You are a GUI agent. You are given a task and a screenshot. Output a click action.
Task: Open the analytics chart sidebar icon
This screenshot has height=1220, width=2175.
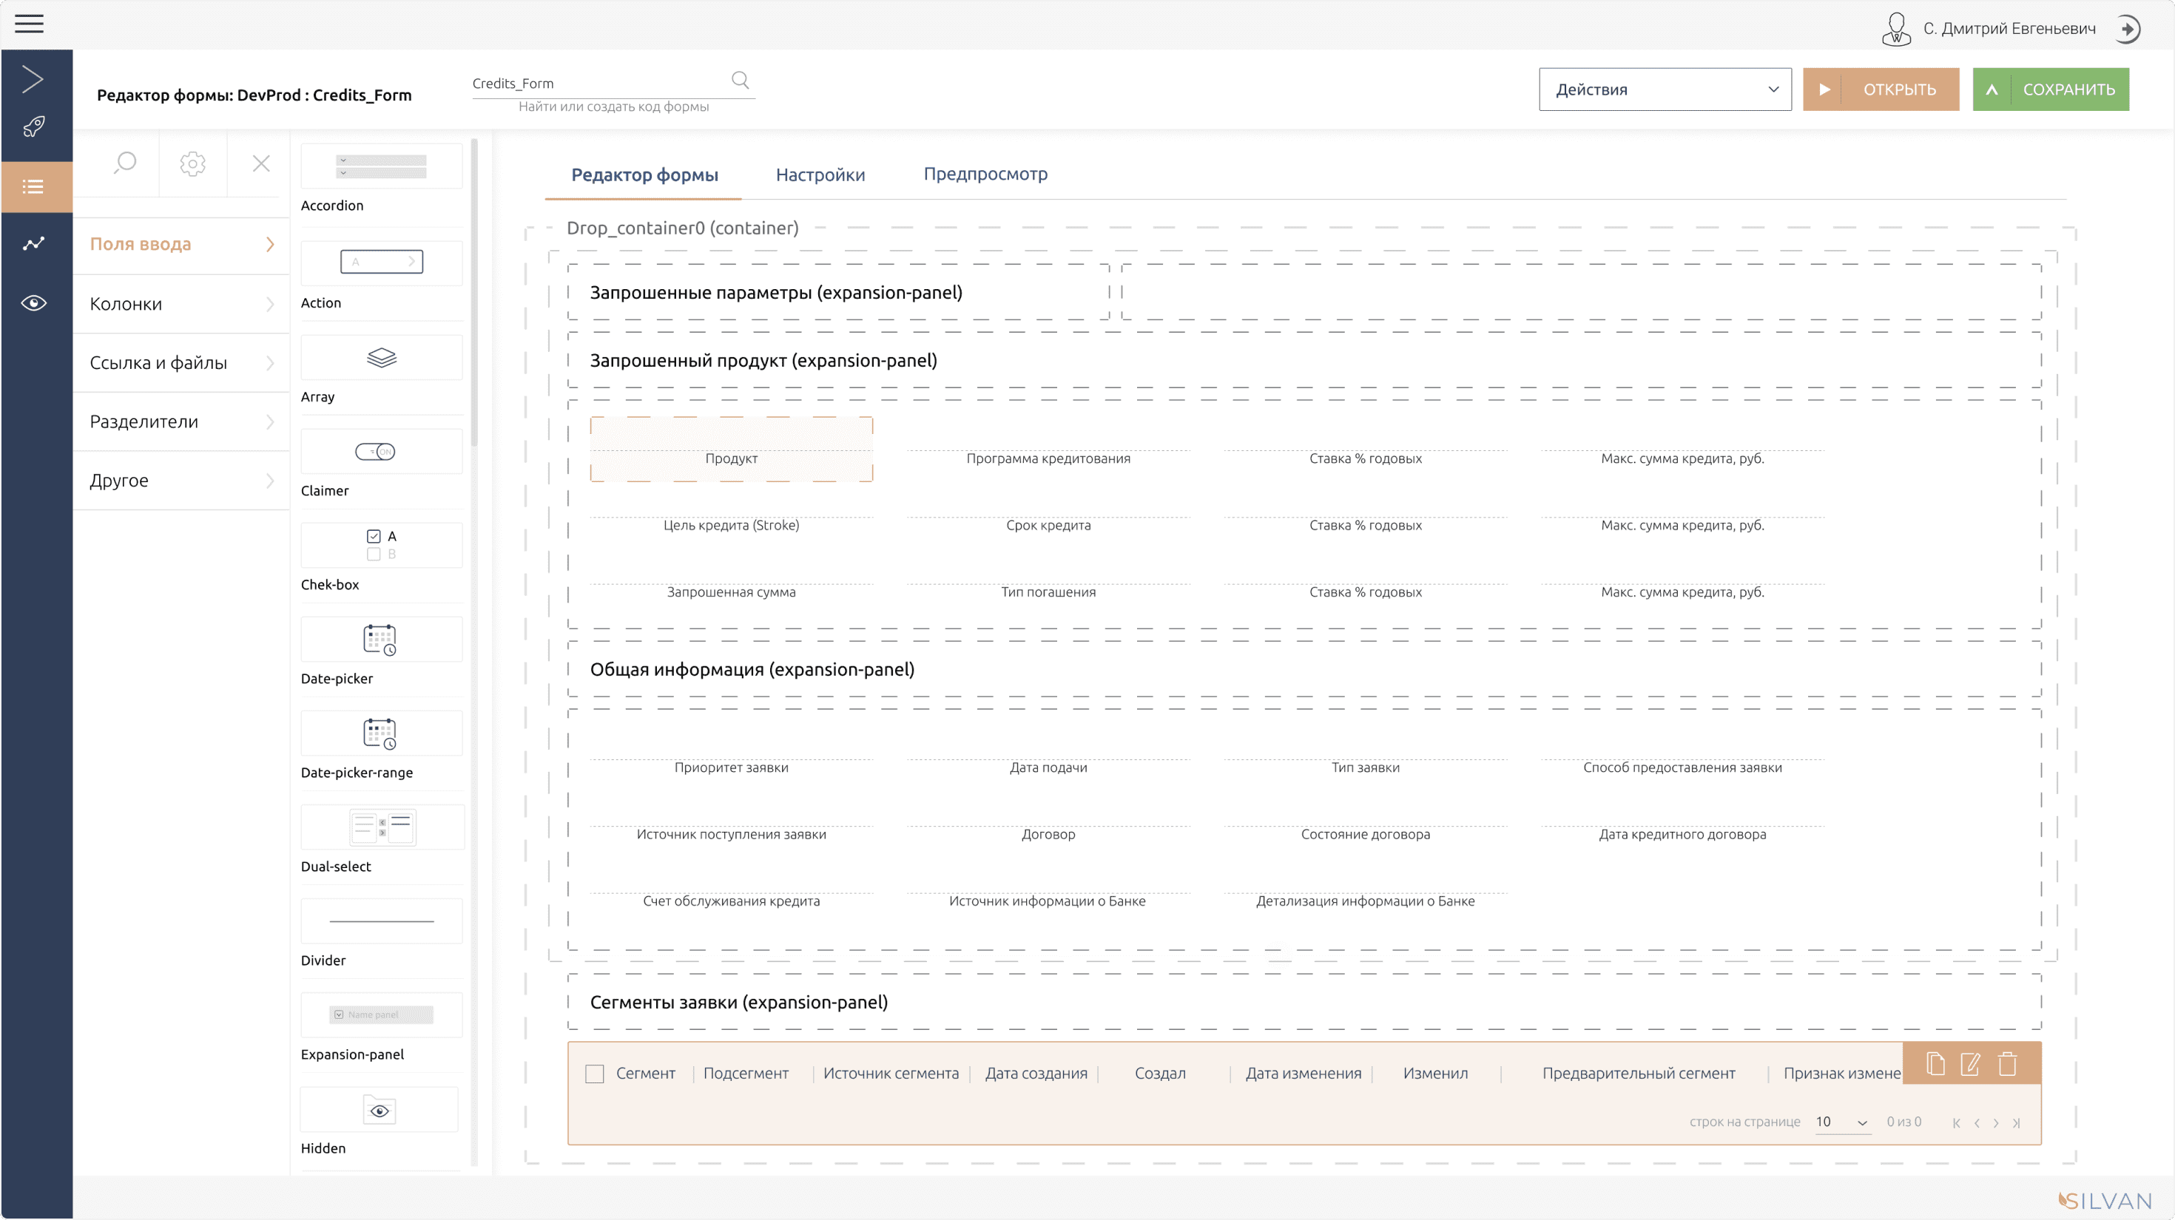click(34, 244)
